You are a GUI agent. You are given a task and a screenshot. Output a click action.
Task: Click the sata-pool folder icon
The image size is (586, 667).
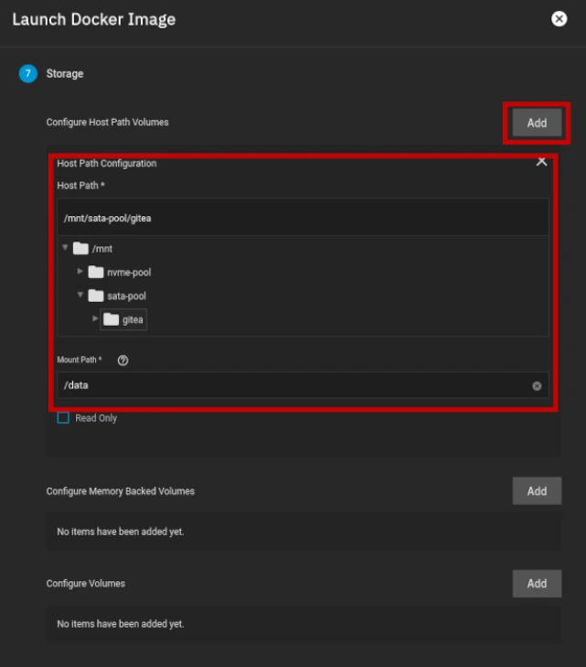click(96, 296)
